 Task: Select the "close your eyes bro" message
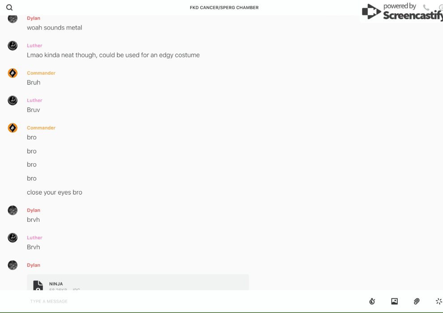pos(55,192)
